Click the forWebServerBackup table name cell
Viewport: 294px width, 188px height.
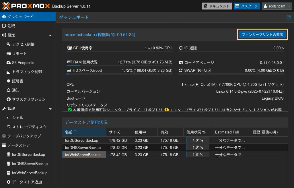click(84, 155)
